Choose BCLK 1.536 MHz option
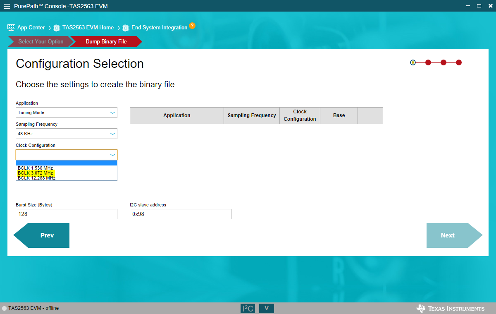496x314 pixels. [x=67, y=168]
